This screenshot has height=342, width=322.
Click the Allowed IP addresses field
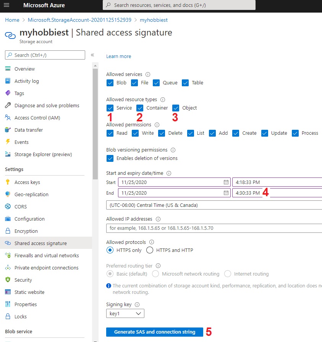[214, 228]
